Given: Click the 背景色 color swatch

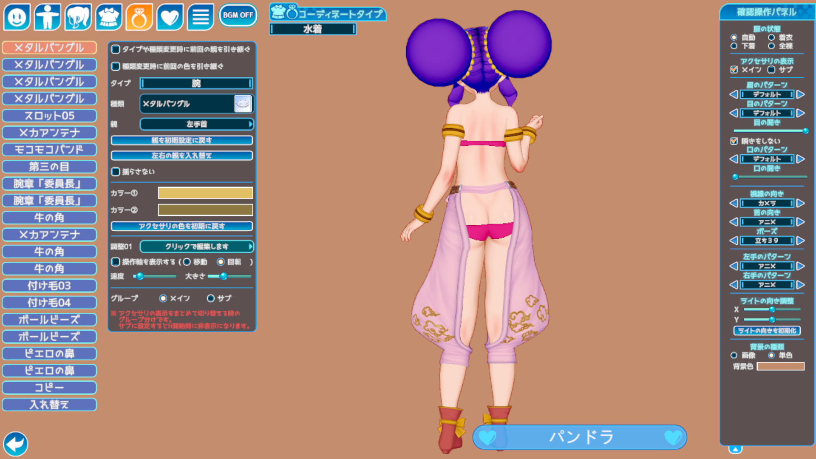Looking at the screenshot, I should (x=781, y=366).
